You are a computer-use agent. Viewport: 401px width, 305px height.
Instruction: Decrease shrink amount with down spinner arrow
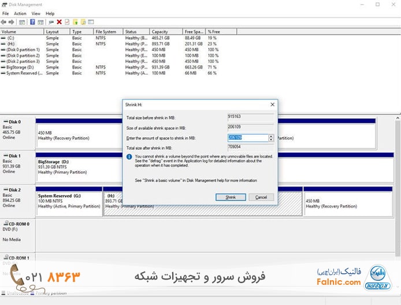click(271, 140)
